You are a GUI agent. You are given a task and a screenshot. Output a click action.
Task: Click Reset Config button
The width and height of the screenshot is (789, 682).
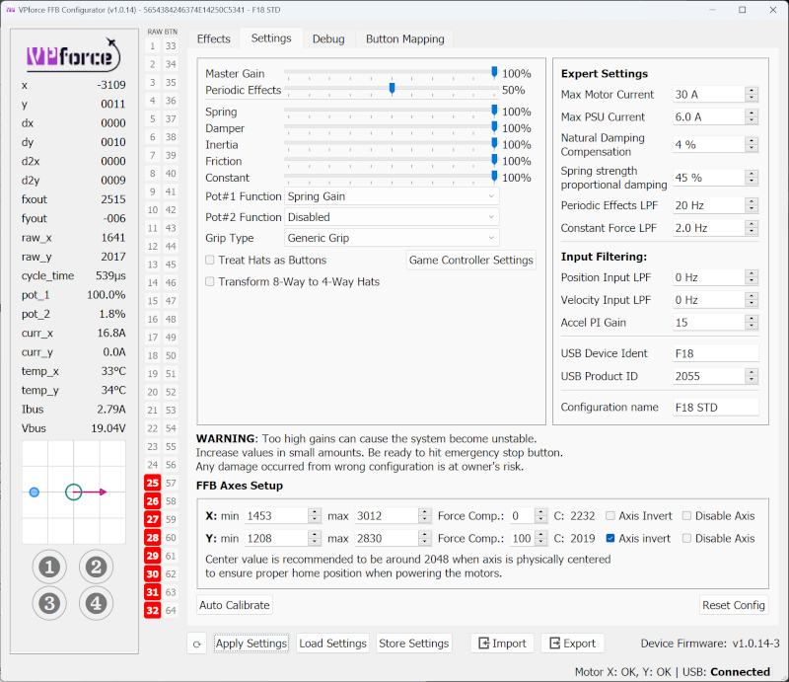[x=734, y=605]
